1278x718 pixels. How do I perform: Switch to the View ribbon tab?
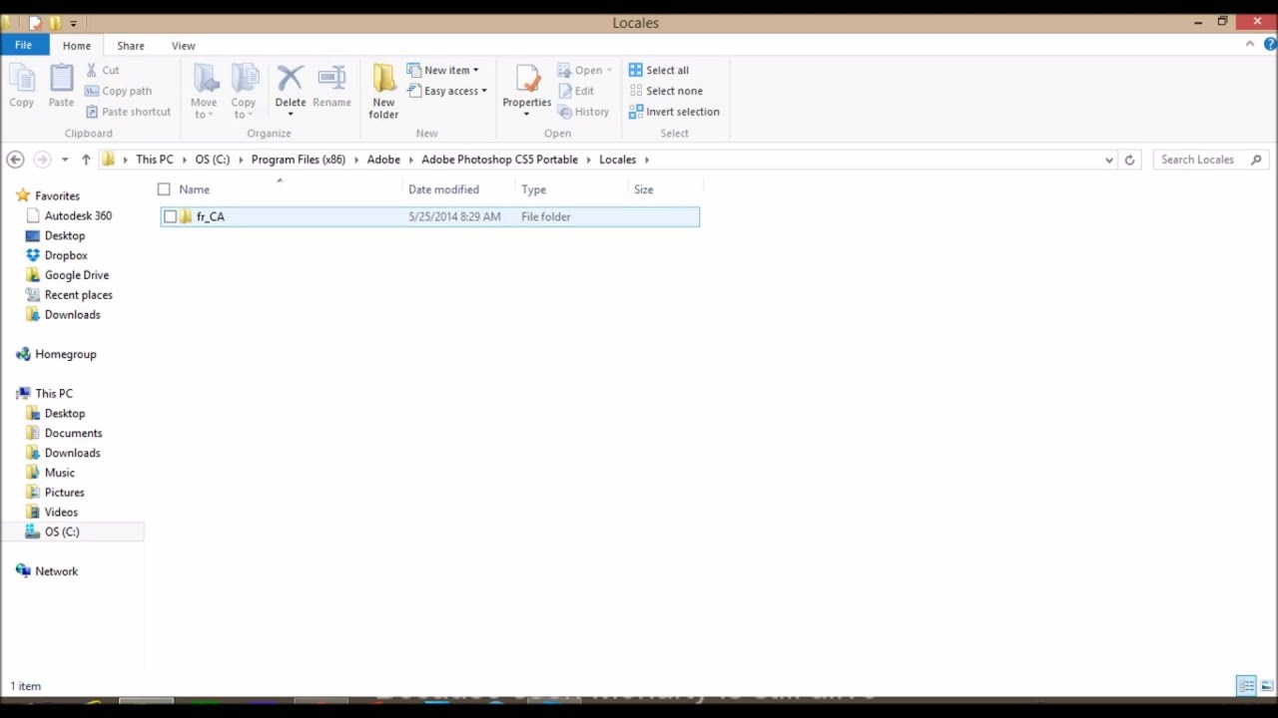(x=183, y=46)
